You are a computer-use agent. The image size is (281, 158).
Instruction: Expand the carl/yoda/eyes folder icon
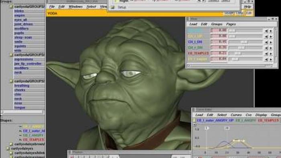[8, 148]
